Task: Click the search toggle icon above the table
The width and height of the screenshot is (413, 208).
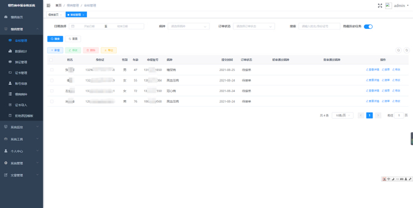Action: [x=399, y=50]
